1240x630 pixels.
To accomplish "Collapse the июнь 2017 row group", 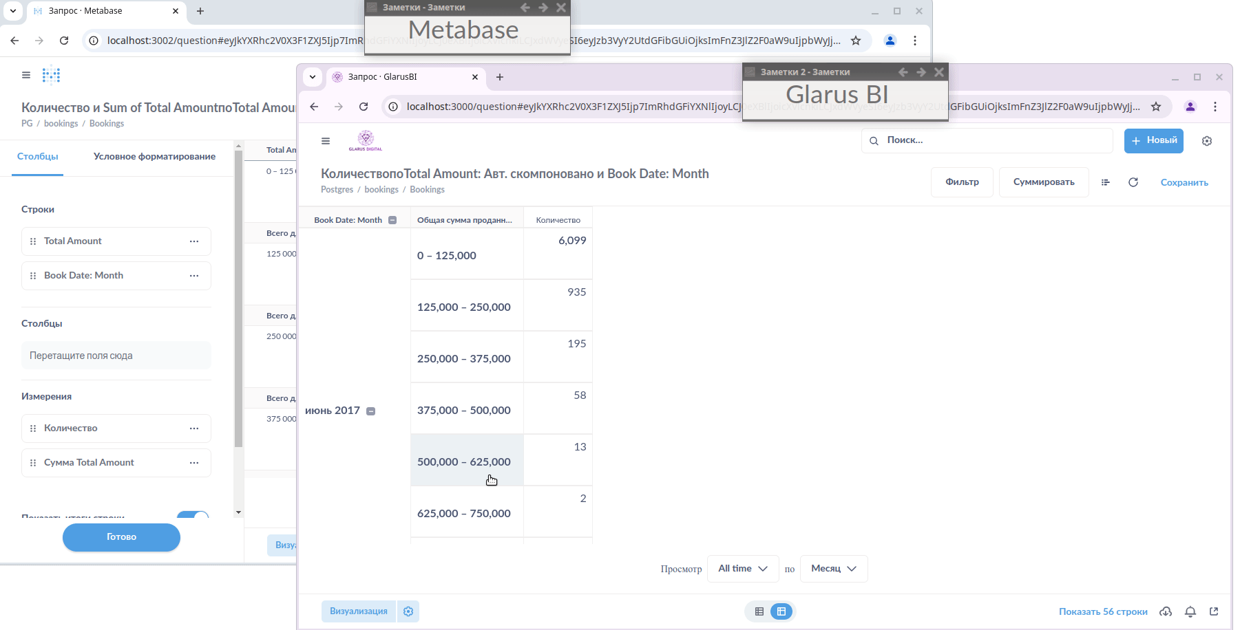I will pos(371,411).
